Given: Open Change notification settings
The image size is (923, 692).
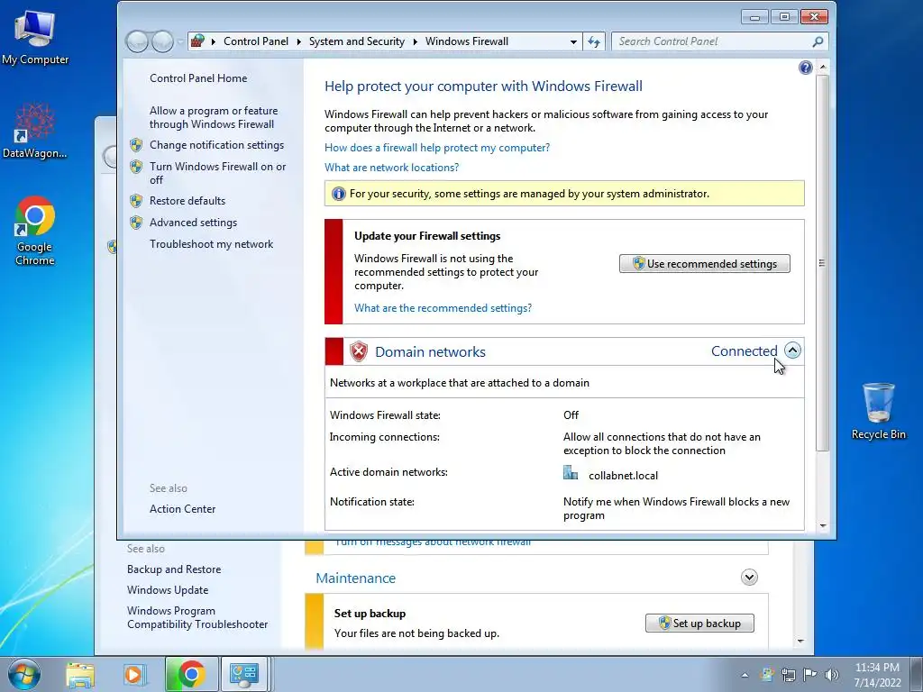Looking at the screenshot, I should click(x=216, y=145).
